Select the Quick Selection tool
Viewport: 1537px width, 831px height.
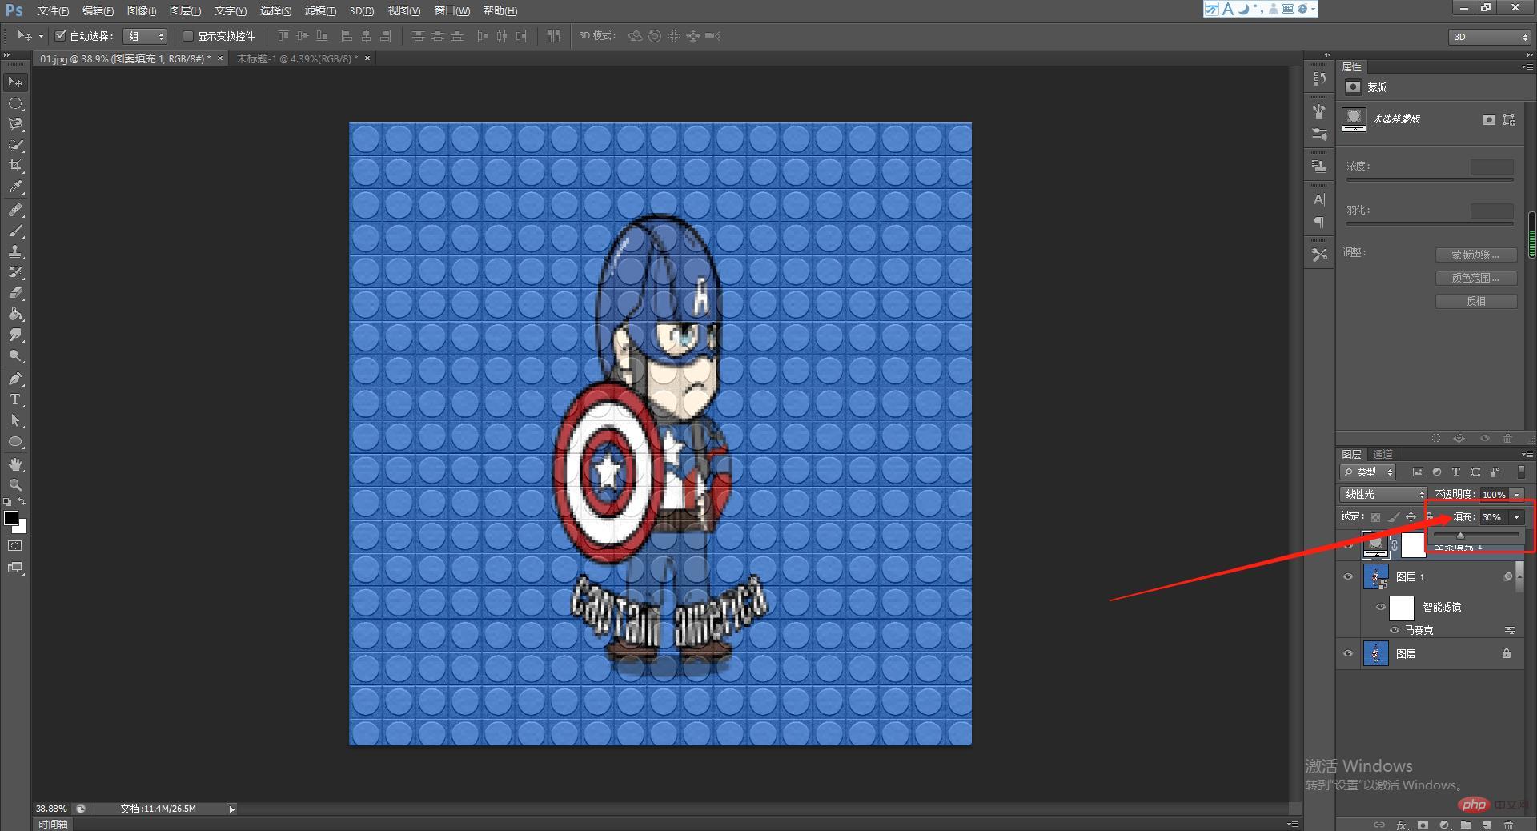point(15,145)
